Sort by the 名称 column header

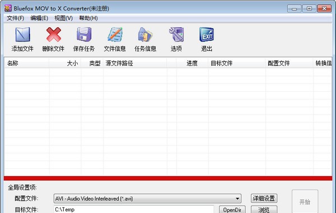[27, 63]
